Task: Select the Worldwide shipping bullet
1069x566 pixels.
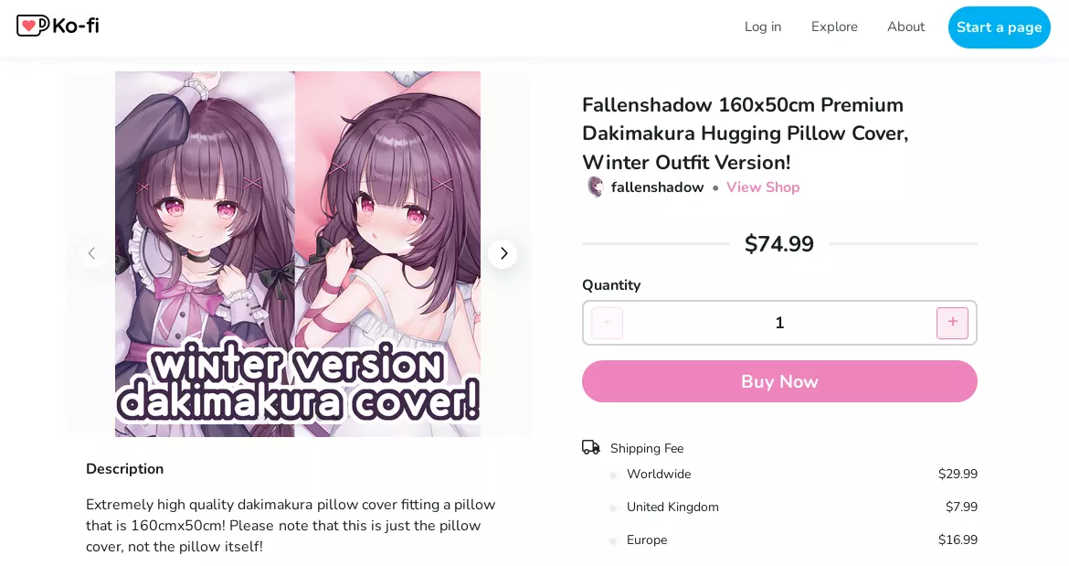Action: tap(613, 475)
